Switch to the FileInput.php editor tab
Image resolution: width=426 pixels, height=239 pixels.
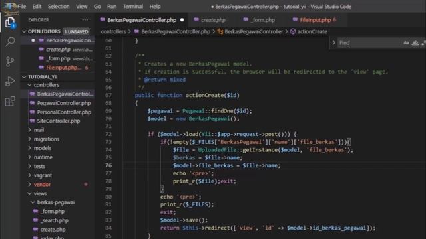[x=315, y=20]
